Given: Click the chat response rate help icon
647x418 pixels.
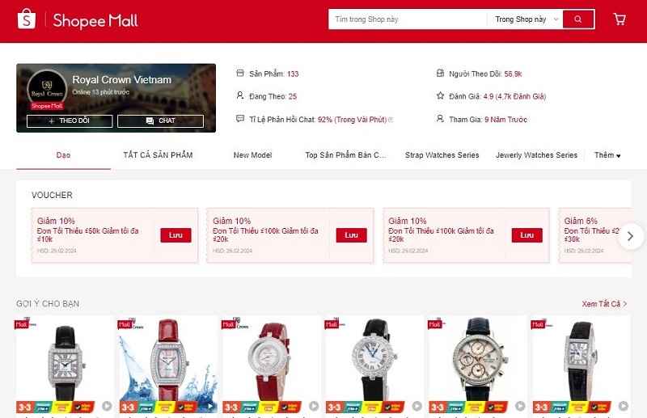Looking at the screenshot, I should (391, 120).
